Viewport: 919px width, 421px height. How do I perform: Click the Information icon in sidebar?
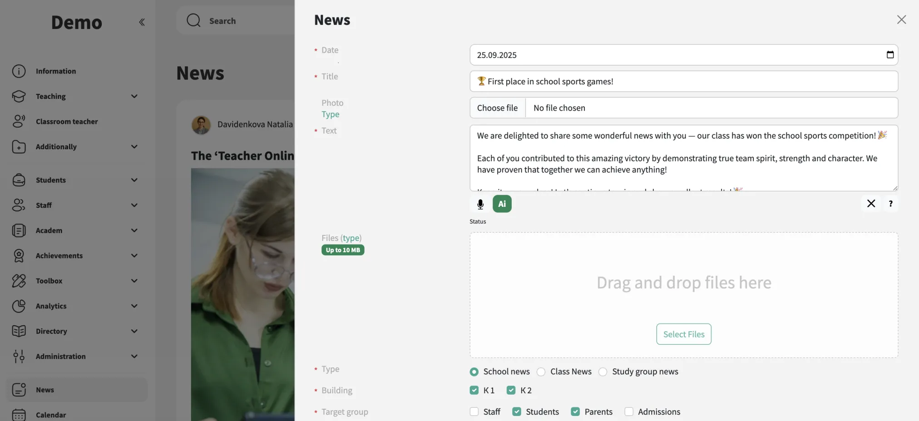tap(19, 71)
